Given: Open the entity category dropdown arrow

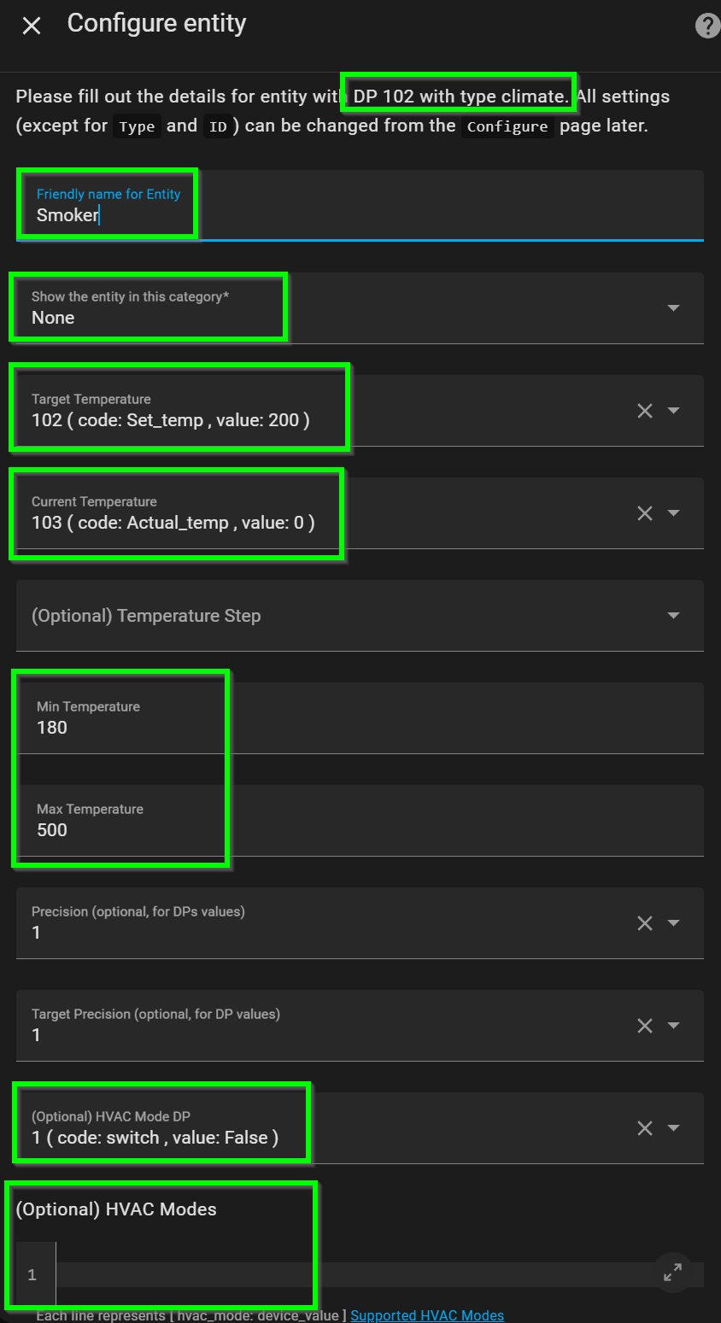Looking at the screenshot, I should tap(673, 307).
